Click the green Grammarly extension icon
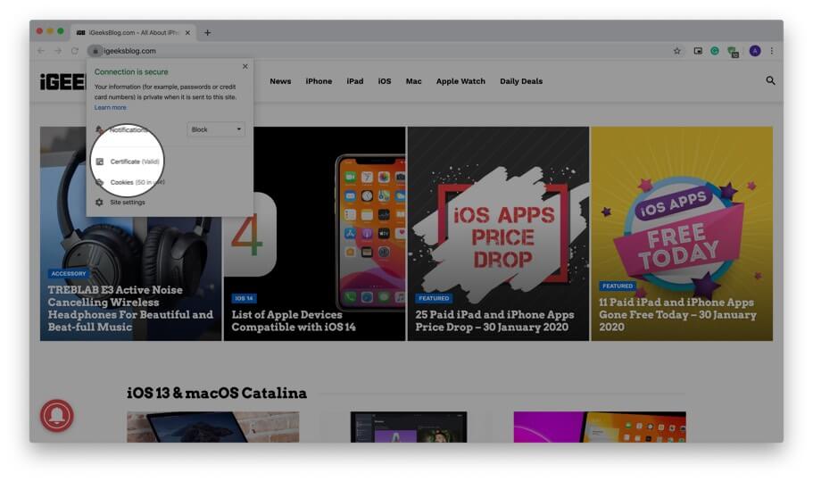813x481 pixels. (715, 51)
